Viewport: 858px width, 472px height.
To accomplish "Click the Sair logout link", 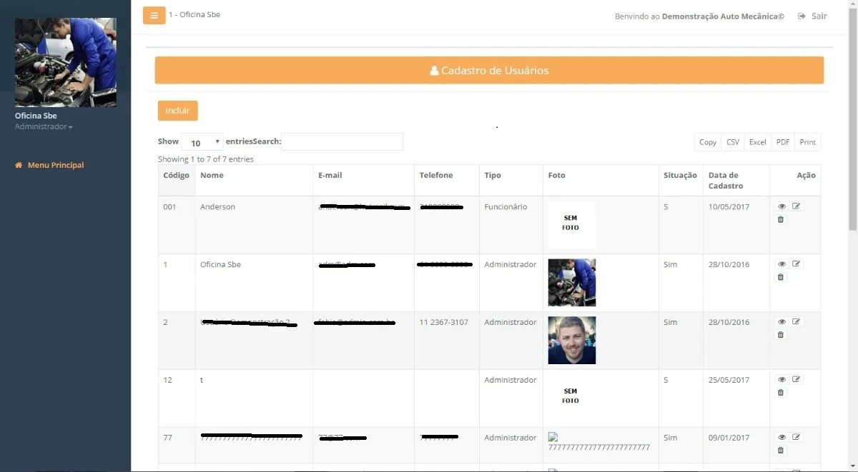I will [x=812, y=16].
